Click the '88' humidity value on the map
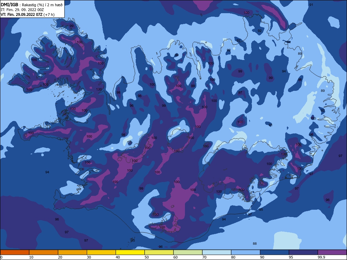This screenshot has height=260, width=347. [255, 244]
